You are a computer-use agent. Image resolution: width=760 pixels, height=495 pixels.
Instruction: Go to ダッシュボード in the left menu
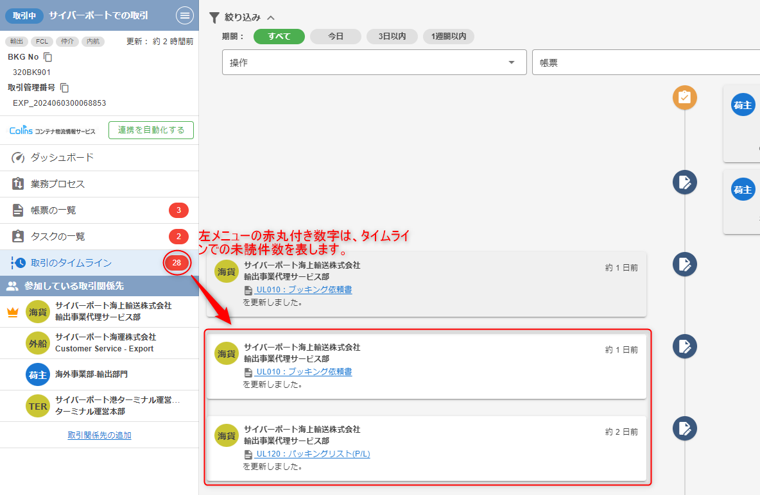click(x=62, y=158)
